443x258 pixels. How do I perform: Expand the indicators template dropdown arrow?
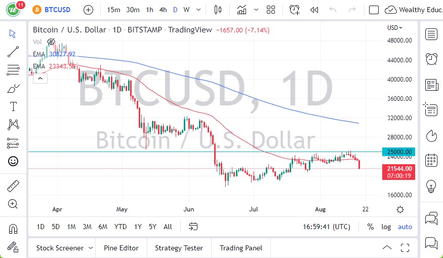click(x=256, y=10)
